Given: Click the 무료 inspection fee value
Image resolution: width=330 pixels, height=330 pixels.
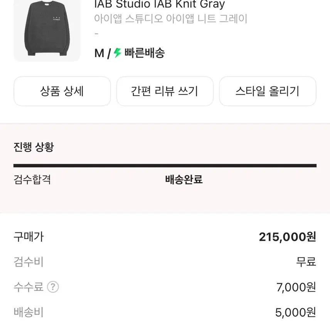Looking at the screenshot, I should (306, 262).
